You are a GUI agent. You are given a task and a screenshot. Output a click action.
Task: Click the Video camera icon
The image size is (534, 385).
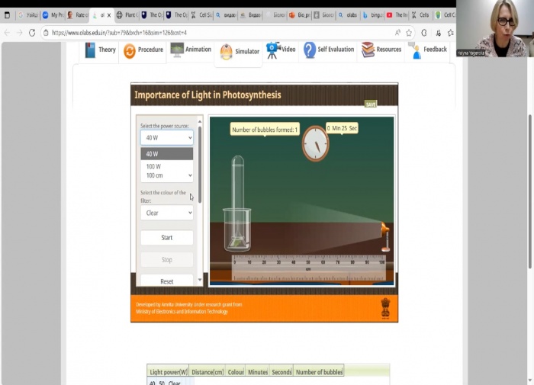[273, 50]
